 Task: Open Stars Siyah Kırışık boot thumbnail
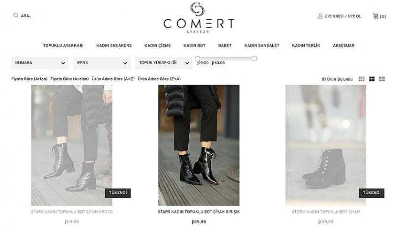(x=199, y=145)
